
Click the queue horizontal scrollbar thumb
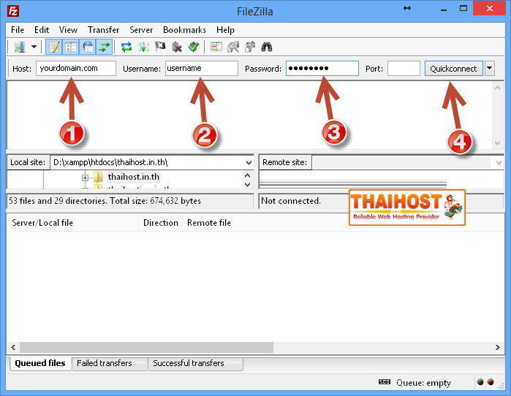pos(146,348)
